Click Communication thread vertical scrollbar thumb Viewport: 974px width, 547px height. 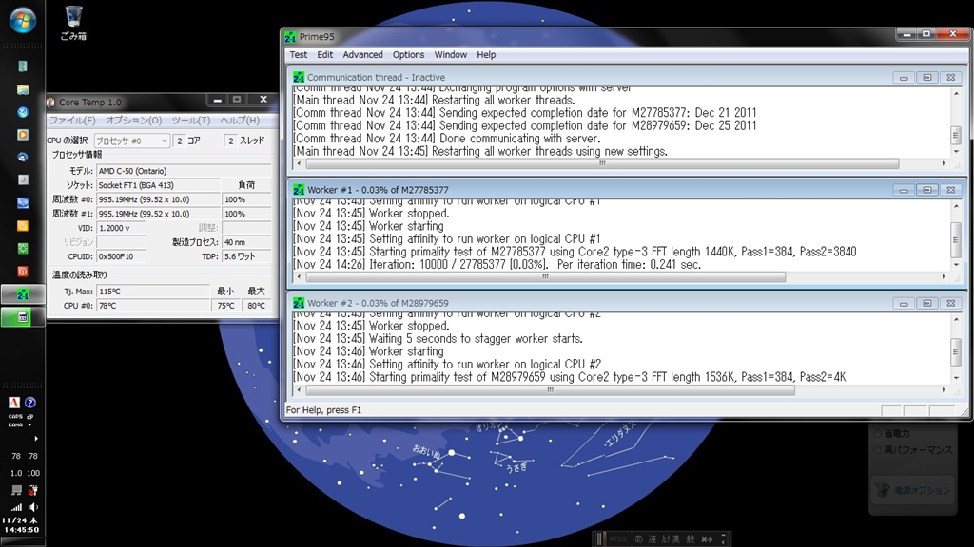[x=956, y=135]
